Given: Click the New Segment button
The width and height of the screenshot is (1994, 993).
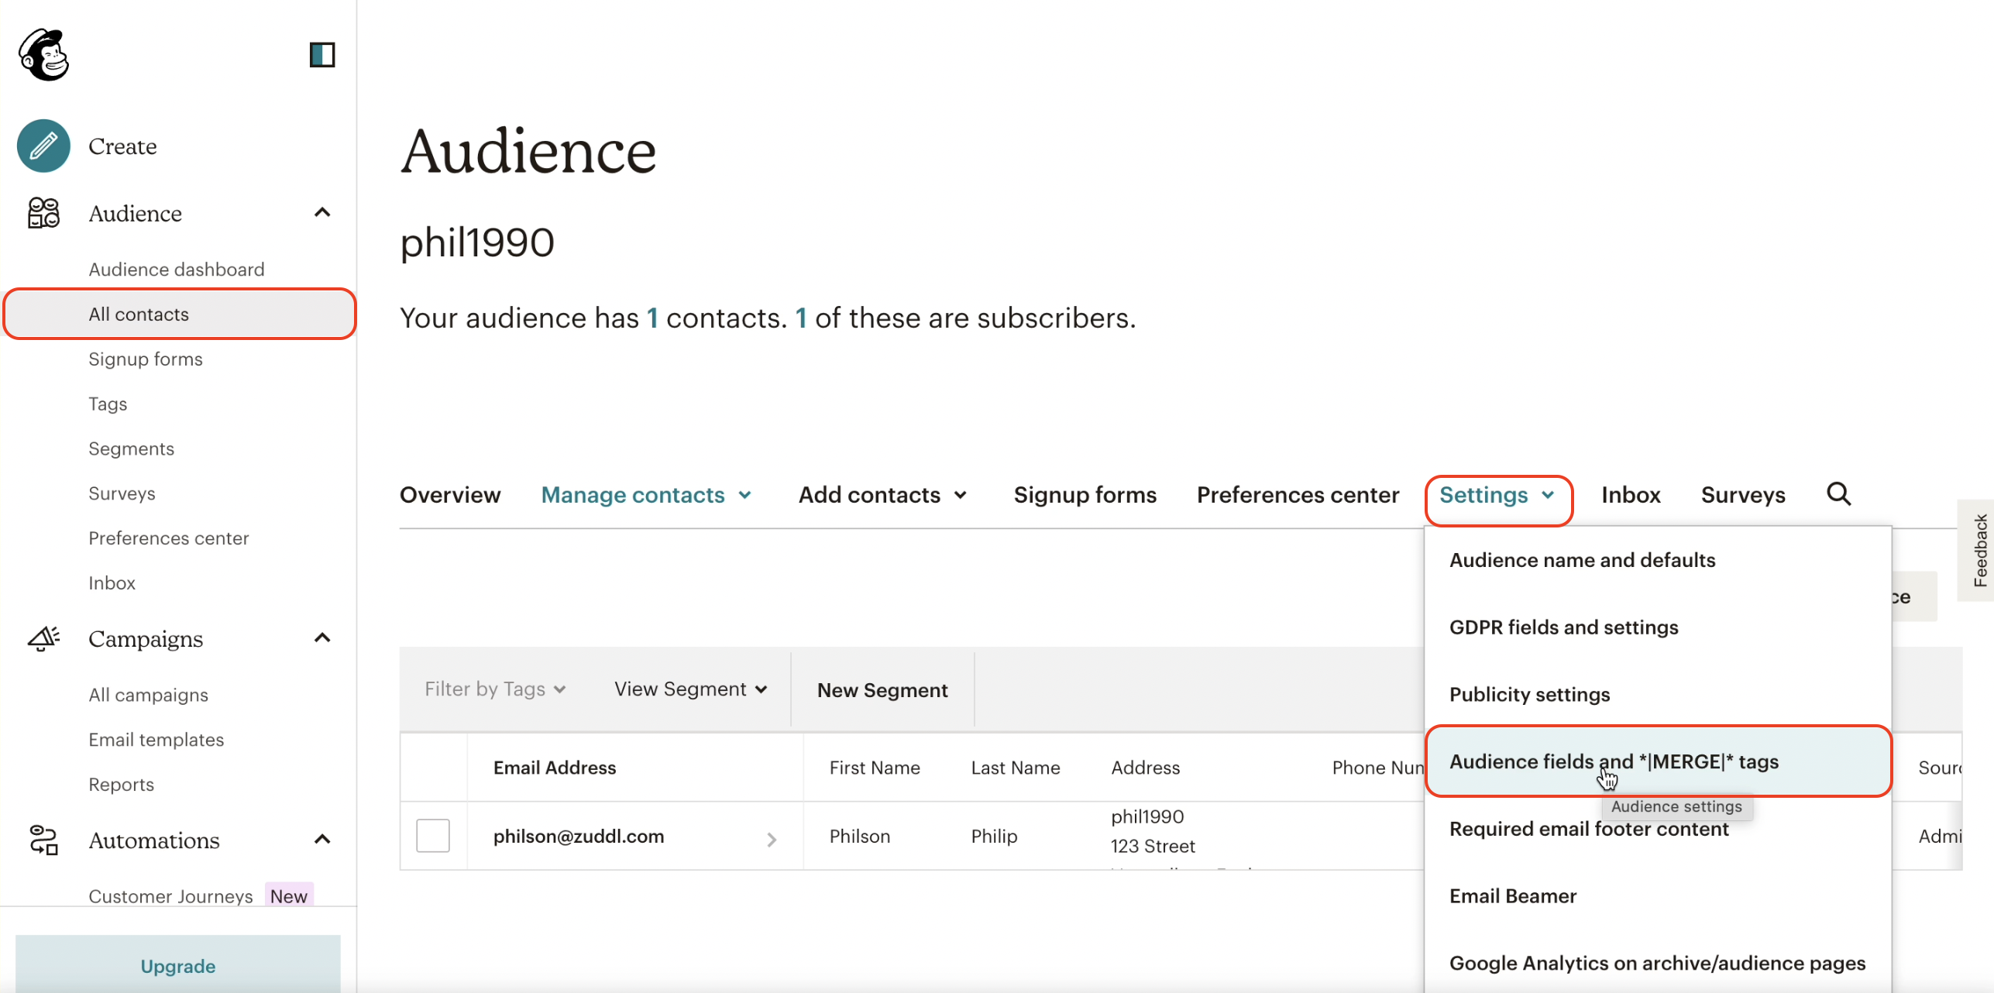Looking at the screenshot, I should [882, 689].
